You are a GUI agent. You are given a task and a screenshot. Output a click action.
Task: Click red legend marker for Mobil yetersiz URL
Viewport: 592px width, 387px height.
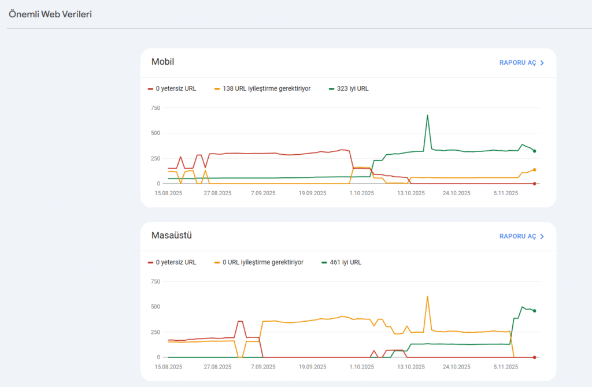click(x=151, y=89)
